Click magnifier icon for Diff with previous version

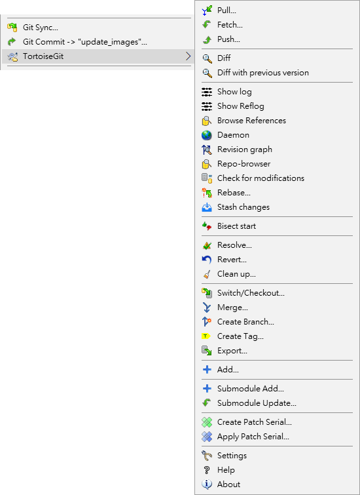pos(207,73)
